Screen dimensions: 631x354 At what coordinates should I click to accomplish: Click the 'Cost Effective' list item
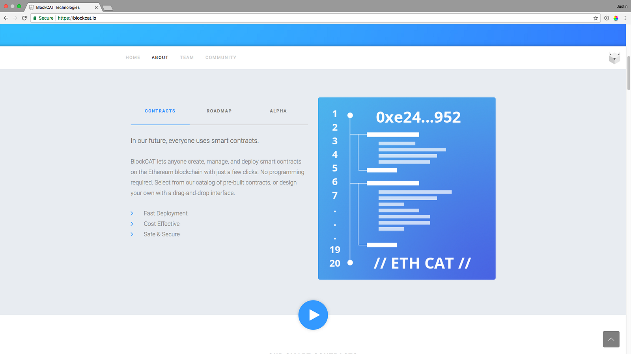(162, 224)
